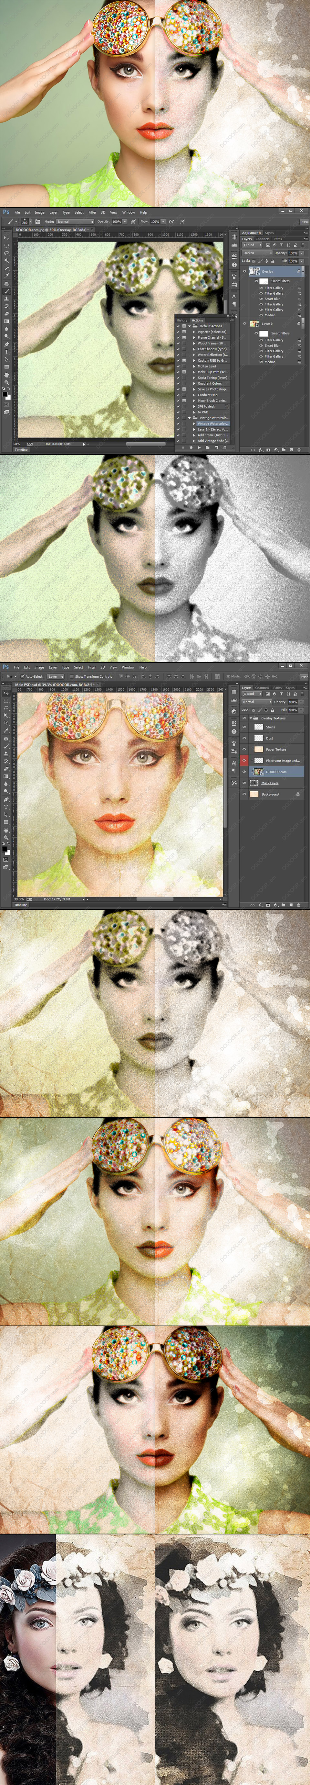
Task: Toggle checkbox beside Molten Lead action
Action: [x=179, y=367]
